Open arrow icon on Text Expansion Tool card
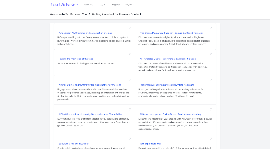The image size is (270, 149). 211,139
